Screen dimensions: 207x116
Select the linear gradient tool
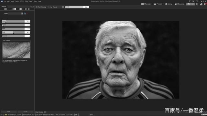[x=14, y=9]
